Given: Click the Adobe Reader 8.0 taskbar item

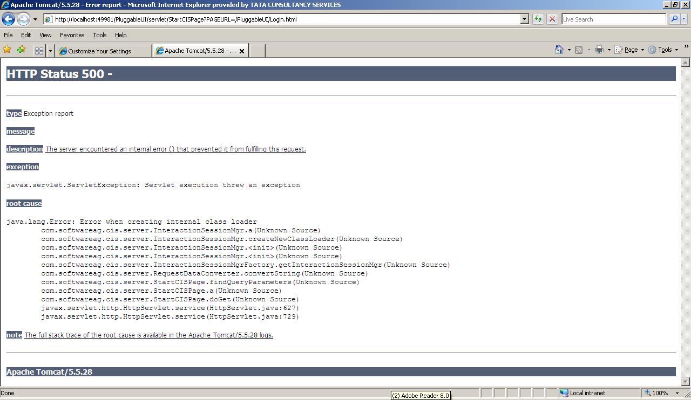Looking at the screenshot, I should click(421, 396).
